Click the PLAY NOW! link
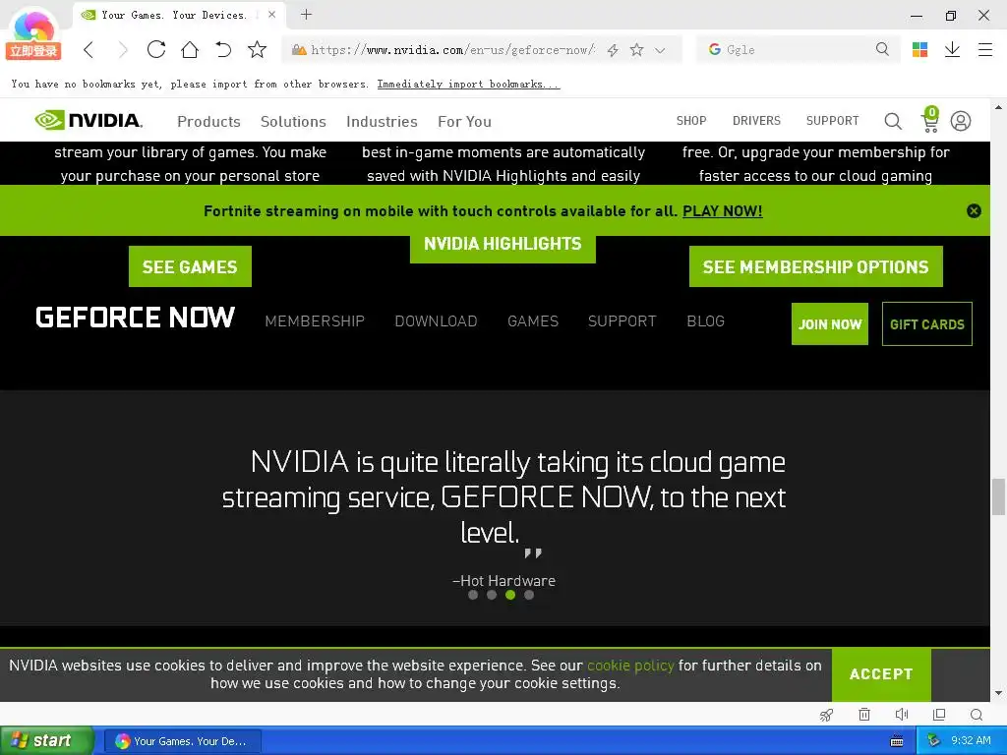The width and height of the screenshot is (1007, 755). [723, 211]
